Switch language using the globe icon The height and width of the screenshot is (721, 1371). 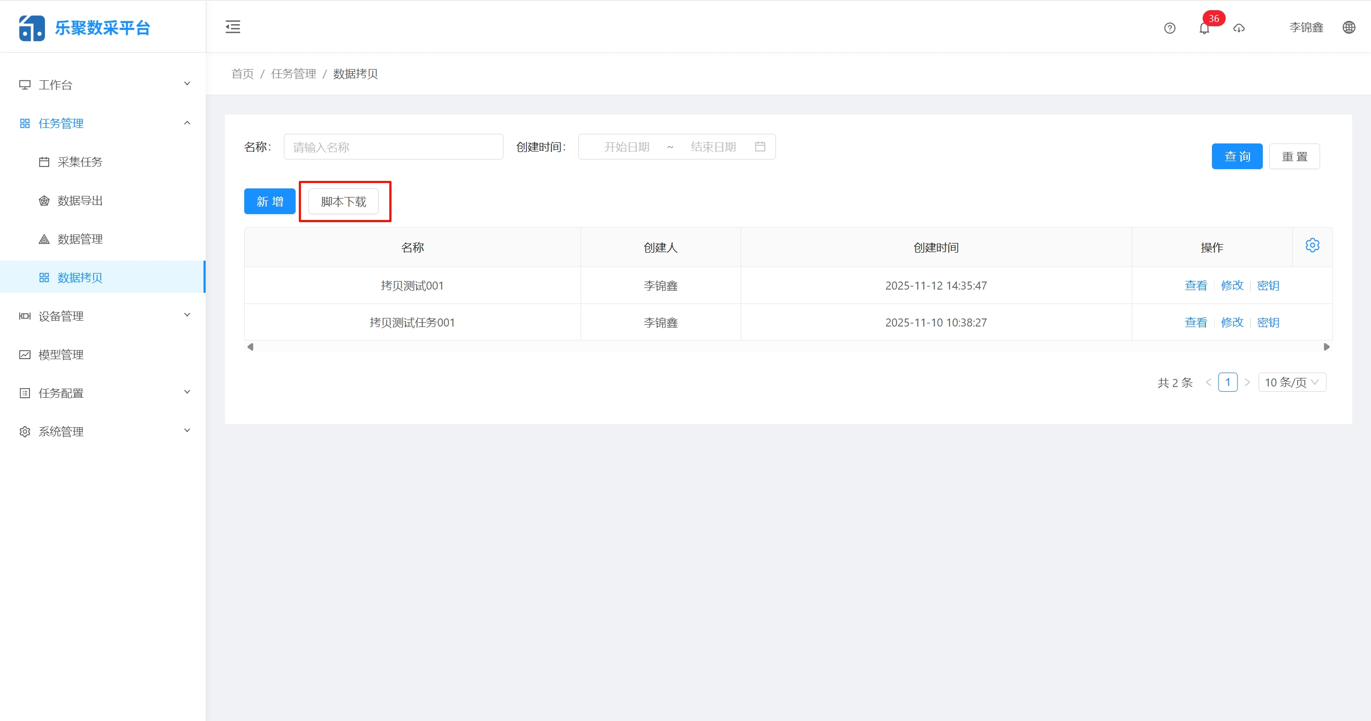click(x=1349, y=27)
